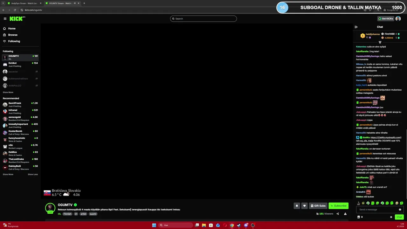
Task: Click the shop icon below the chat input
Action: point(359,217)
